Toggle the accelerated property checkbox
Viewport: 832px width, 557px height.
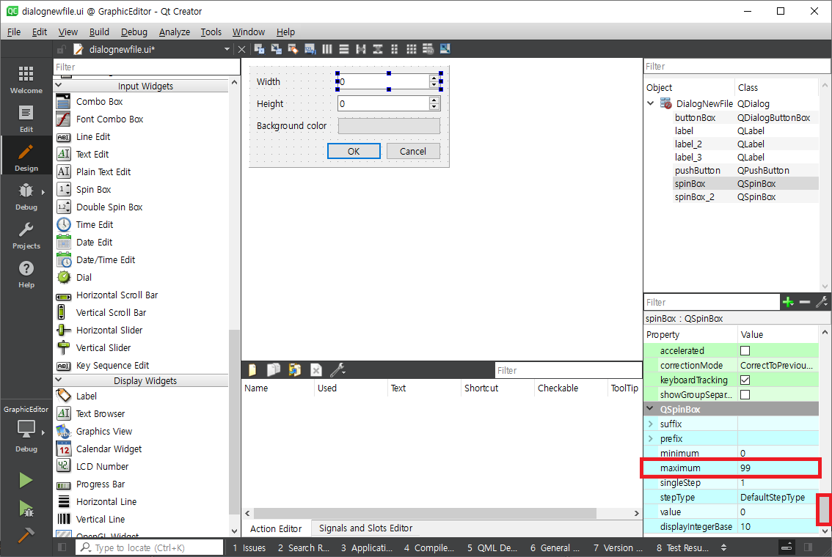[x=745, y=351]
